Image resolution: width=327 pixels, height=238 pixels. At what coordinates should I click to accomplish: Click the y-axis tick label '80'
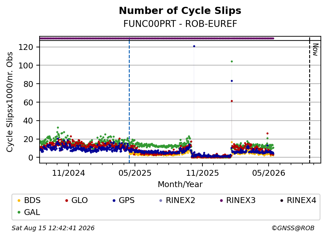pos(28,84)
